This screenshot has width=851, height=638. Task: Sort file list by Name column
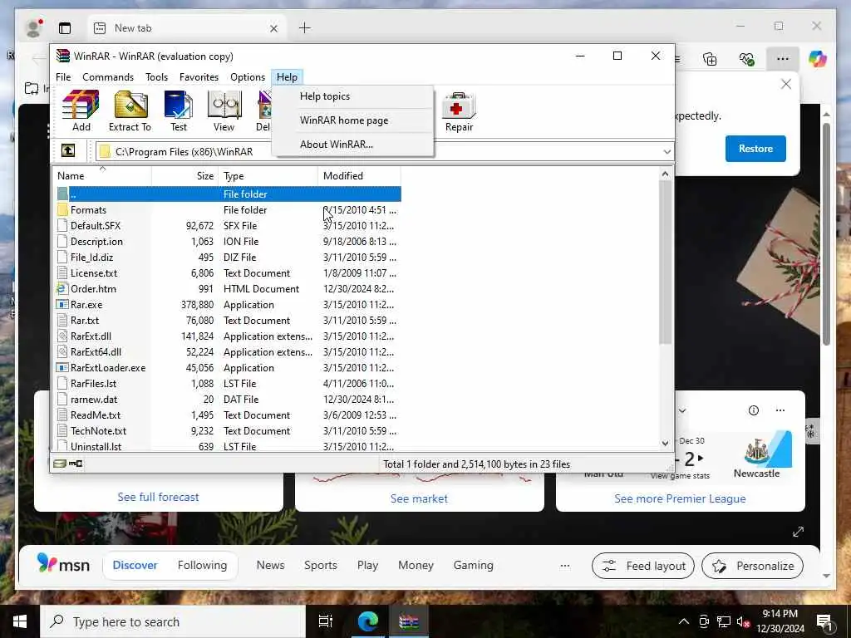click(102, 176)
